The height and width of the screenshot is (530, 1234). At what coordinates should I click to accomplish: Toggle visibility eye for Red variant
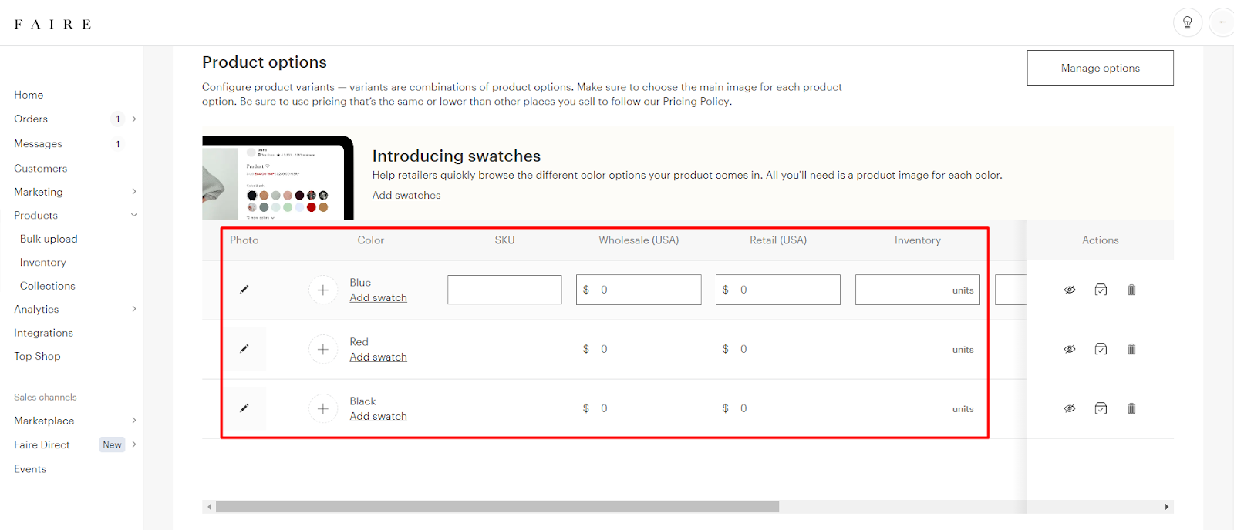click(1070, 350)
